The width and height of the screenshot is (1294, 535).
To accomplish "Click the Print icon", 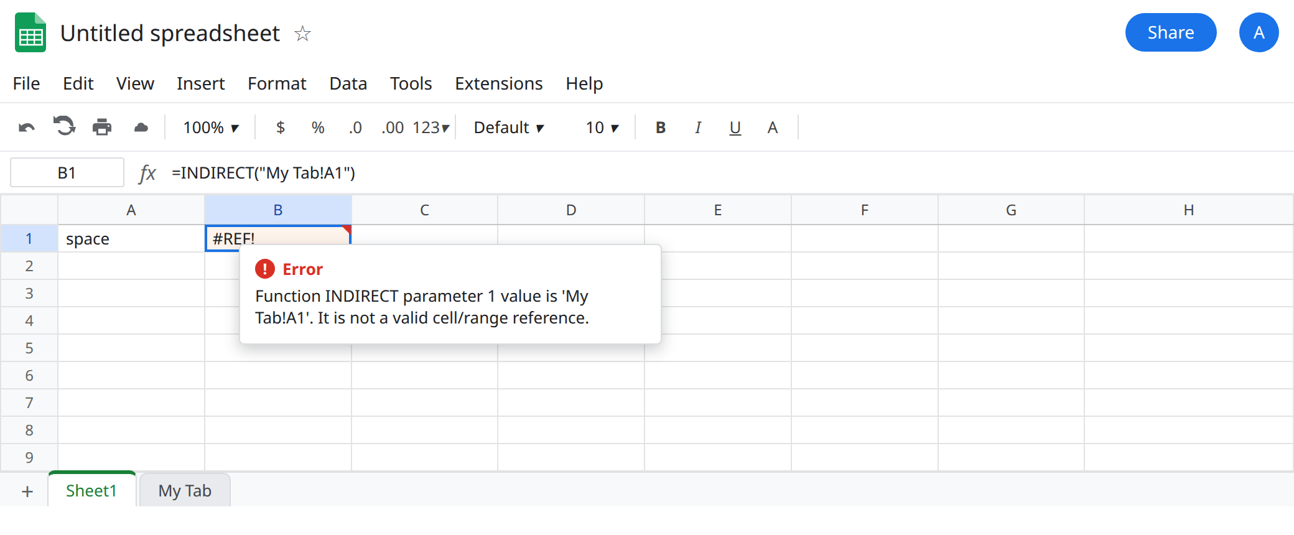I will (102, 128).
